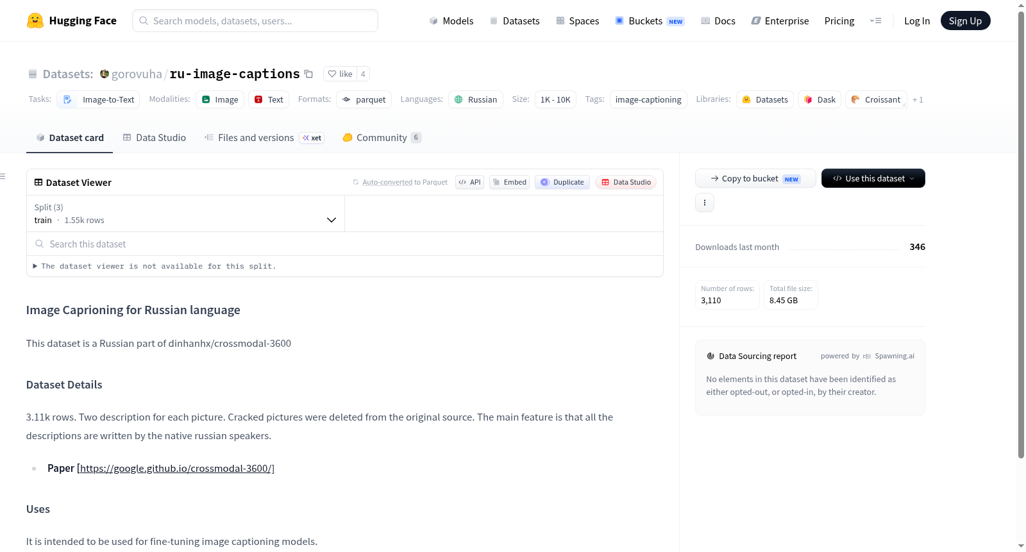
Task: Open the three-dot more options menu
Action: pos(705,203)
